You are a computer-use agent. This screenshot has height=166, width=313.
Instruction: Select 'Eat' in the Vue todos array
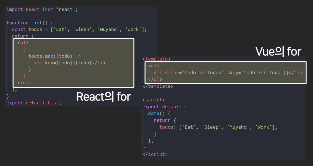pyautogui.click(x=189, y=127)
